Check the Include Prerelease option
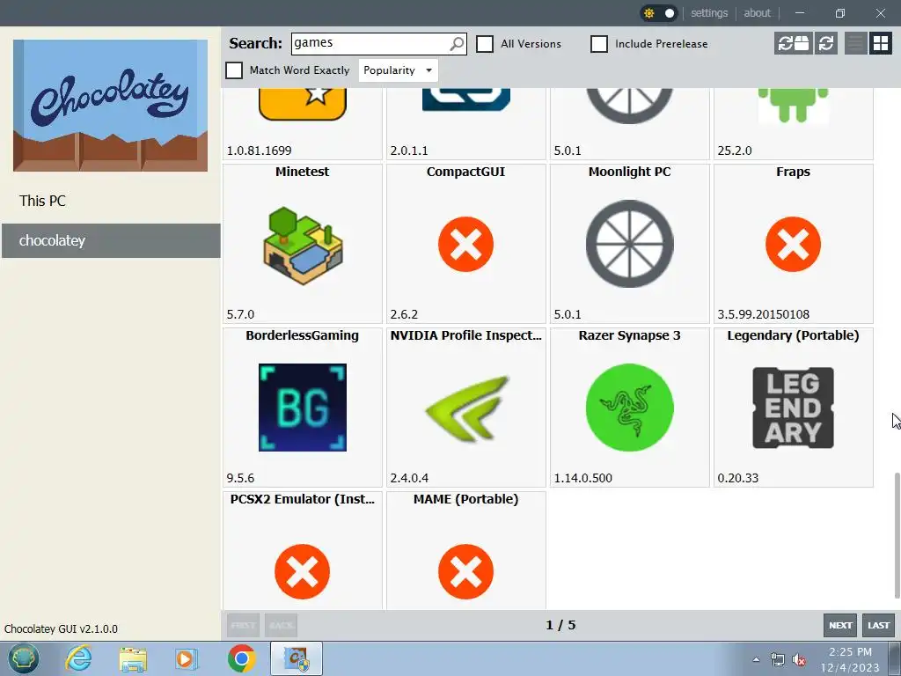The width and height of the screenshot is (901, 676). (x=598, y=44)
